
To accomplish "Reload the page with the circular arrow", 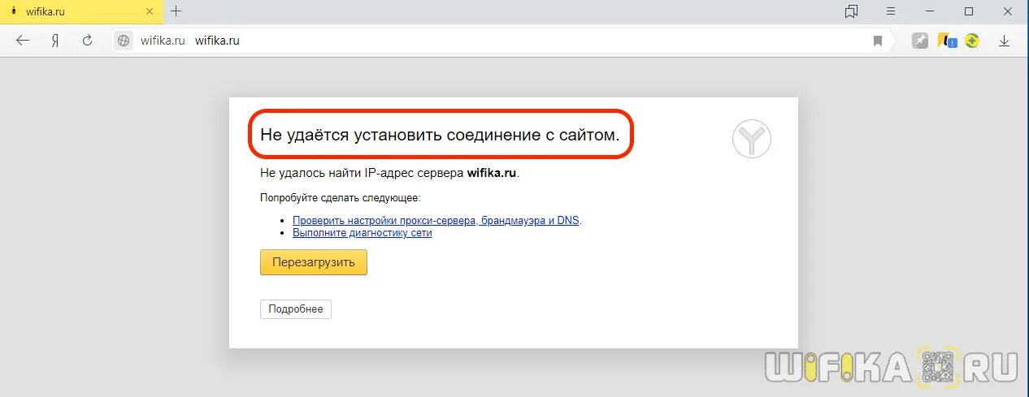I will tap(87, 41).
